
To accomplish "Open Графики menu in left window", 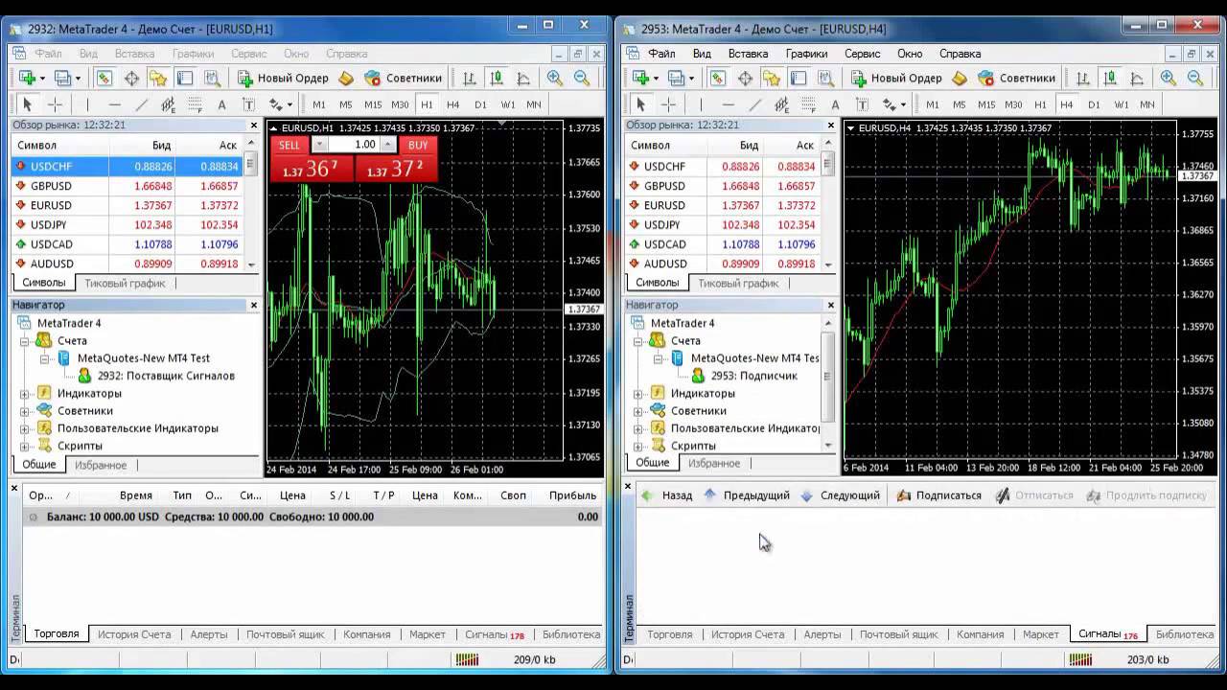I will 194,54.
